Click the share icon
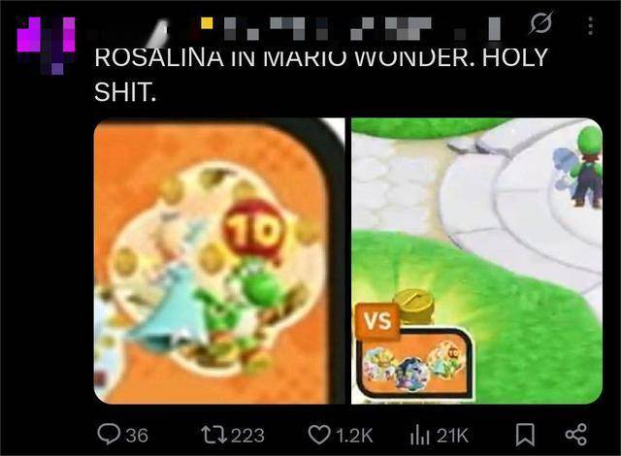 (575, 435)
